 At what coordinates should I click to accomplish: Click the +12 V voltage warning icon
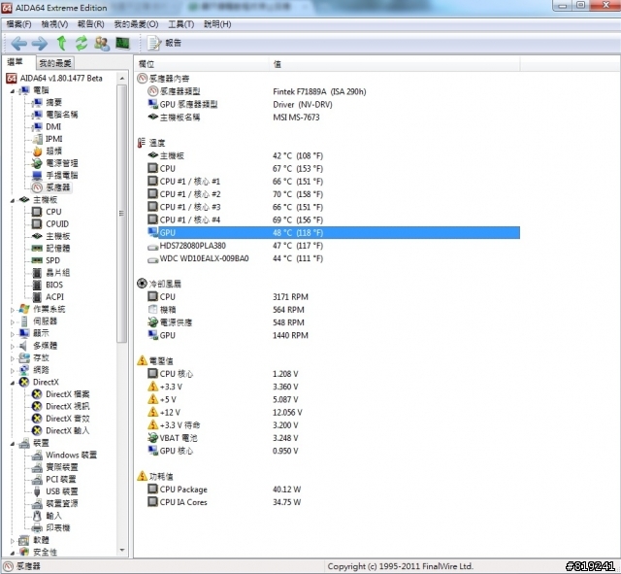(153, 412)
